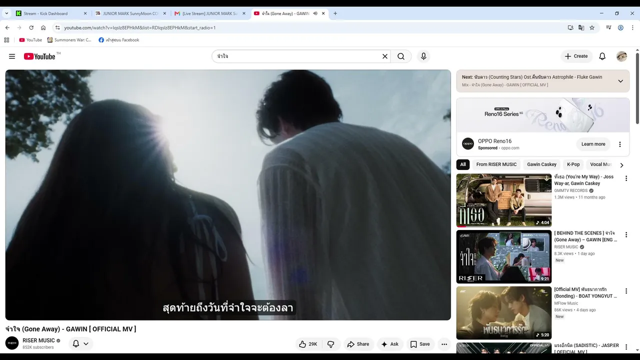Open a new browser tab

click(335, 13)
